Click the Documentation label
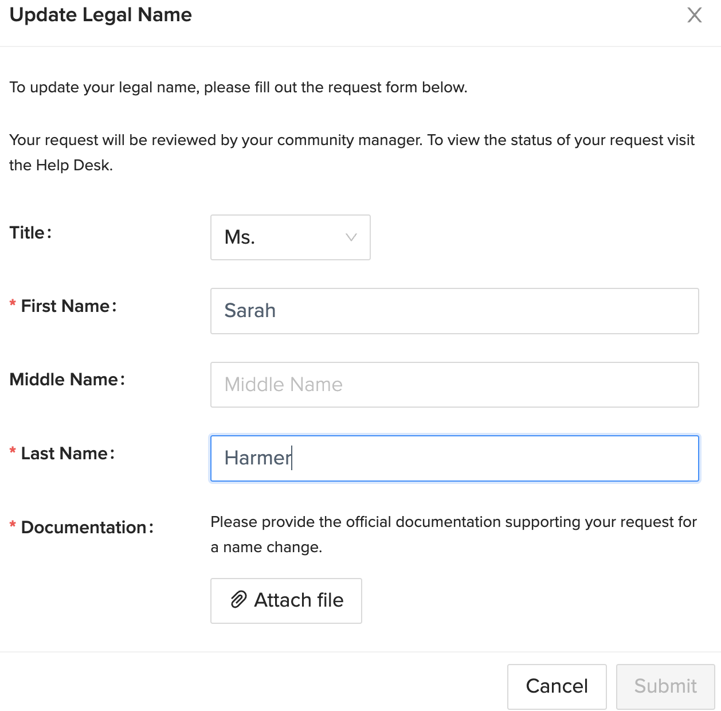The height and width of the screenshot is (711, 721). pos(87,528)
